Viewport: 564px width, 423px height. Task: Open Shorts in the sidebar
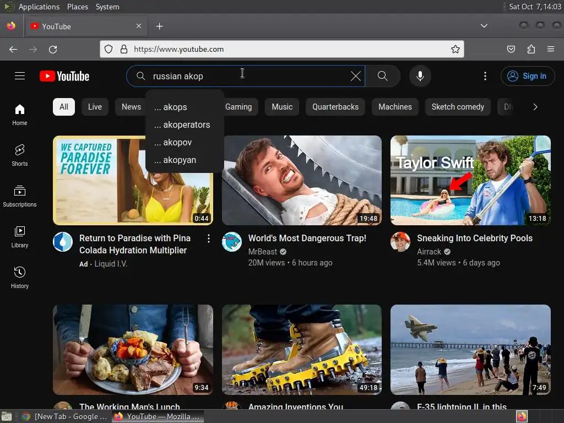pyautogui.click(x=20, y=155)
